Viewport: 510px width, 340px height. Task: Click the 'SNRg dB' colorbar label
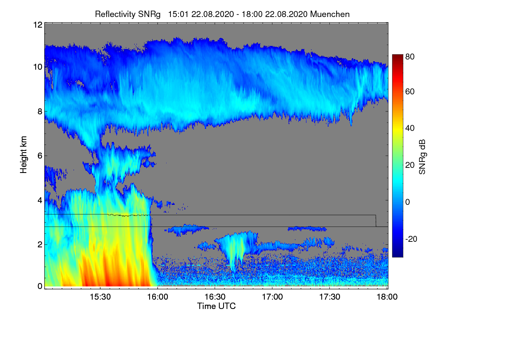[x=422, y=157]
